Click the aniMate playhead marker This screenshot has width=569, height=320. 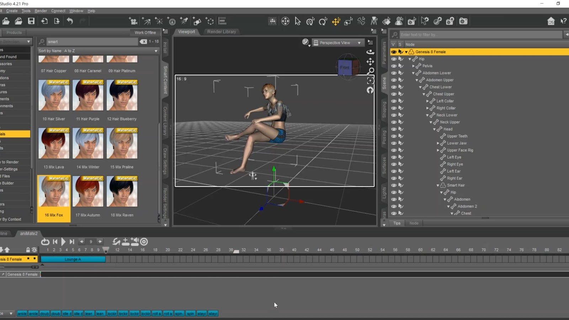106,250
